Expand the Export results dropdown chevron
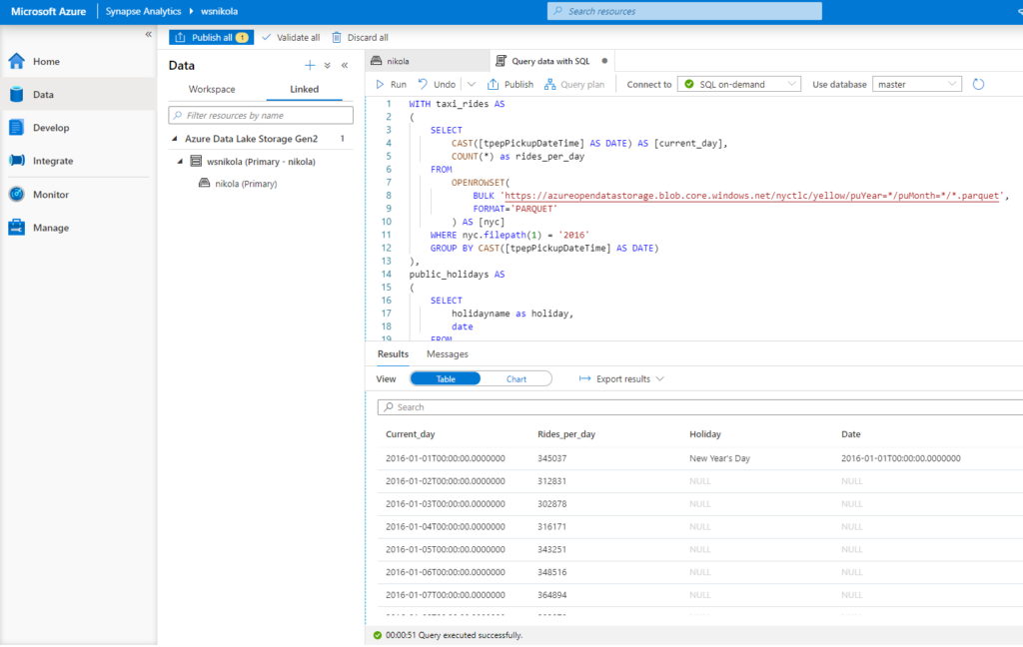The width and height of the screenshot is (1023, 647). click(x=659, y=379)
